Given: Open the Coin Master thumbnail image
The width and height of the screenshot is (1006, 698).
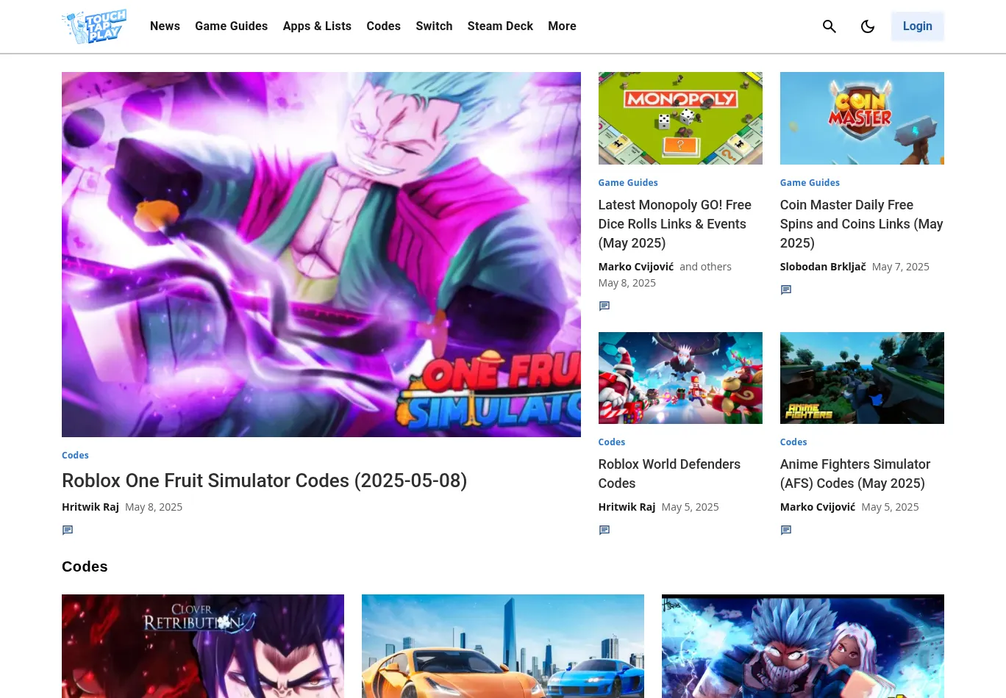Looking at the screenshot, I should (862, 118).
